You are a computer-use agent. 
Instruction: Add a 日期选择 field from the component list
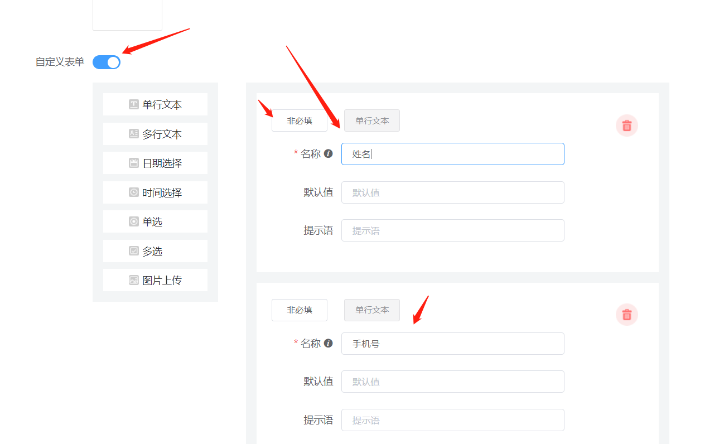tap(155, 163)
